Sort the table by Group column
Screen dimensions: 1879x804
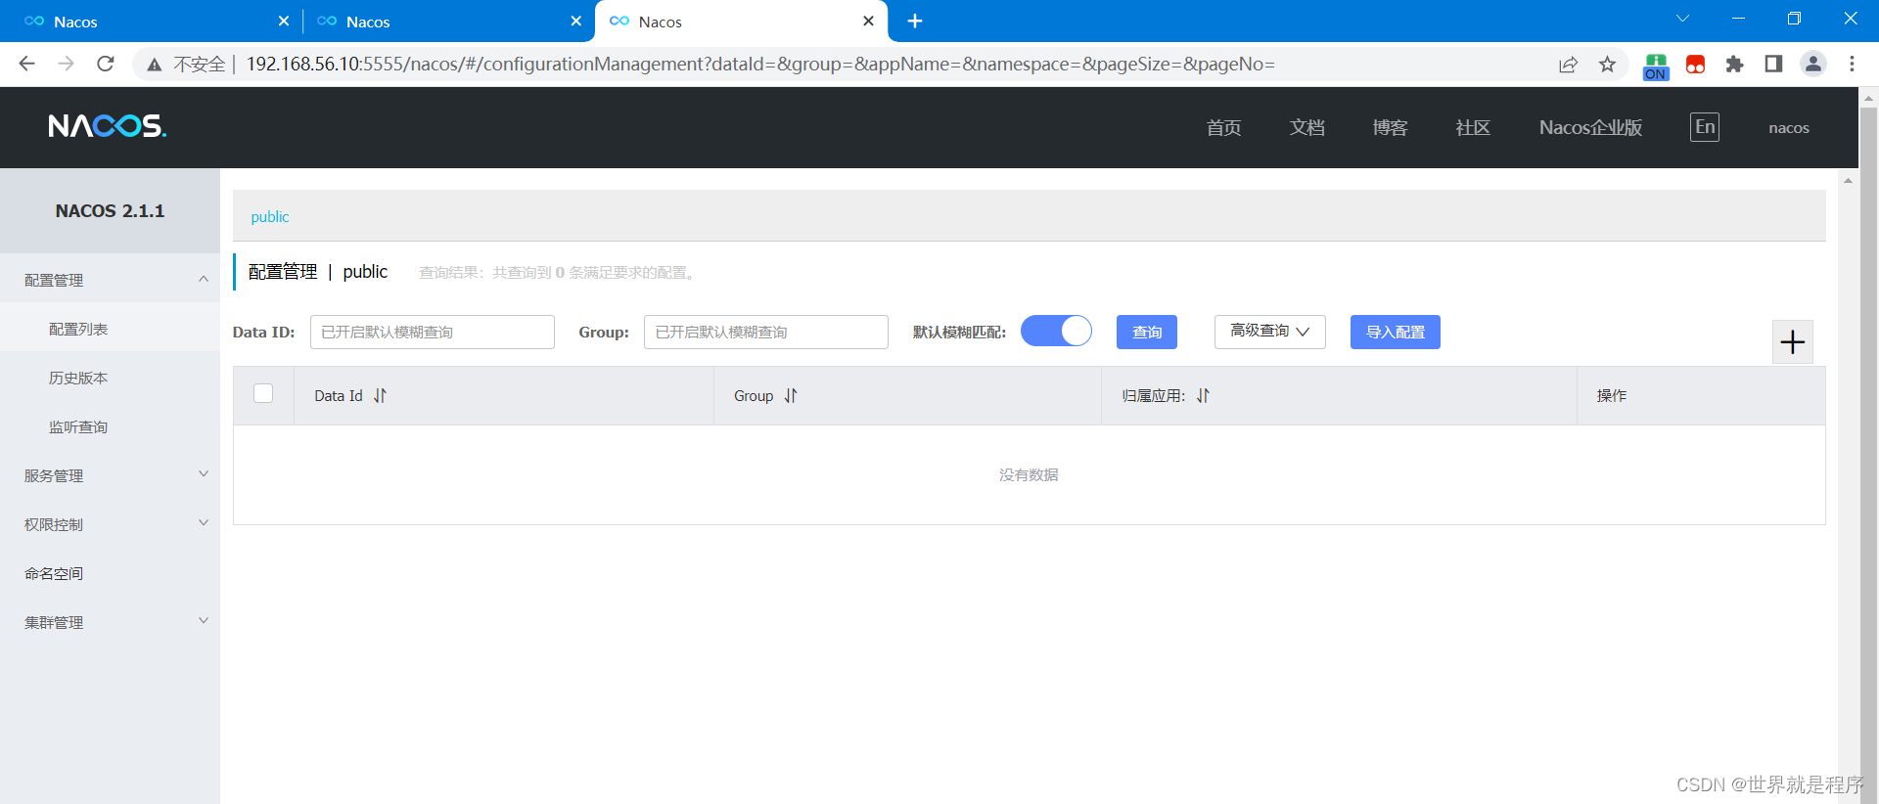[x=791, y=395]
